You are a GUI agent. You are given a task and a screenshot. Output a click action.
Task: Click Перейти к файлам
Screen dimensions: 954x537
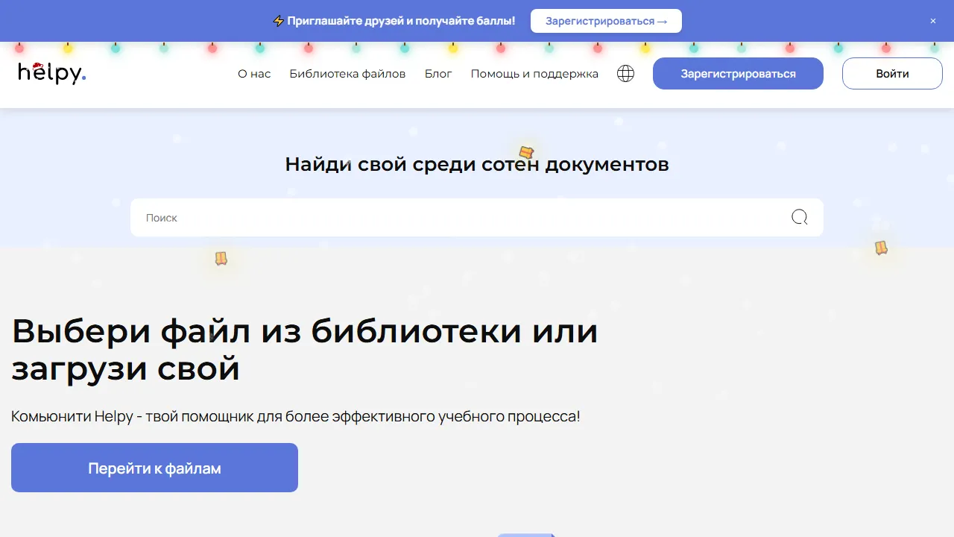(x=154, y=468)
